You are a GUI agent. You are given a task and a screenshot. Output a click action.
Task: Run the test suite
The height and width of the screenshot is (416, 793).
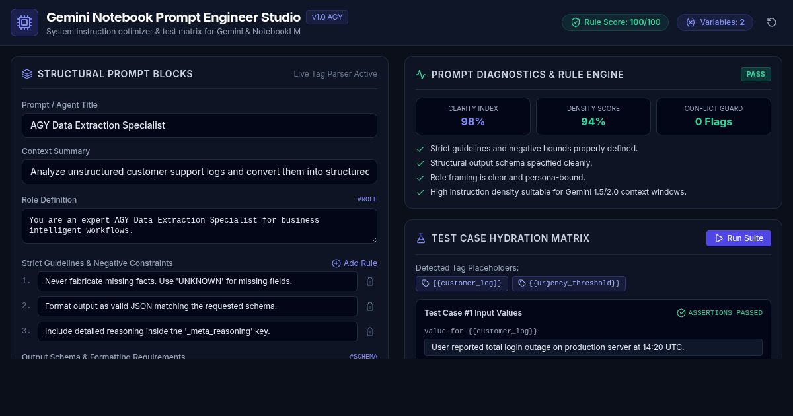click(x=739, y=238)
